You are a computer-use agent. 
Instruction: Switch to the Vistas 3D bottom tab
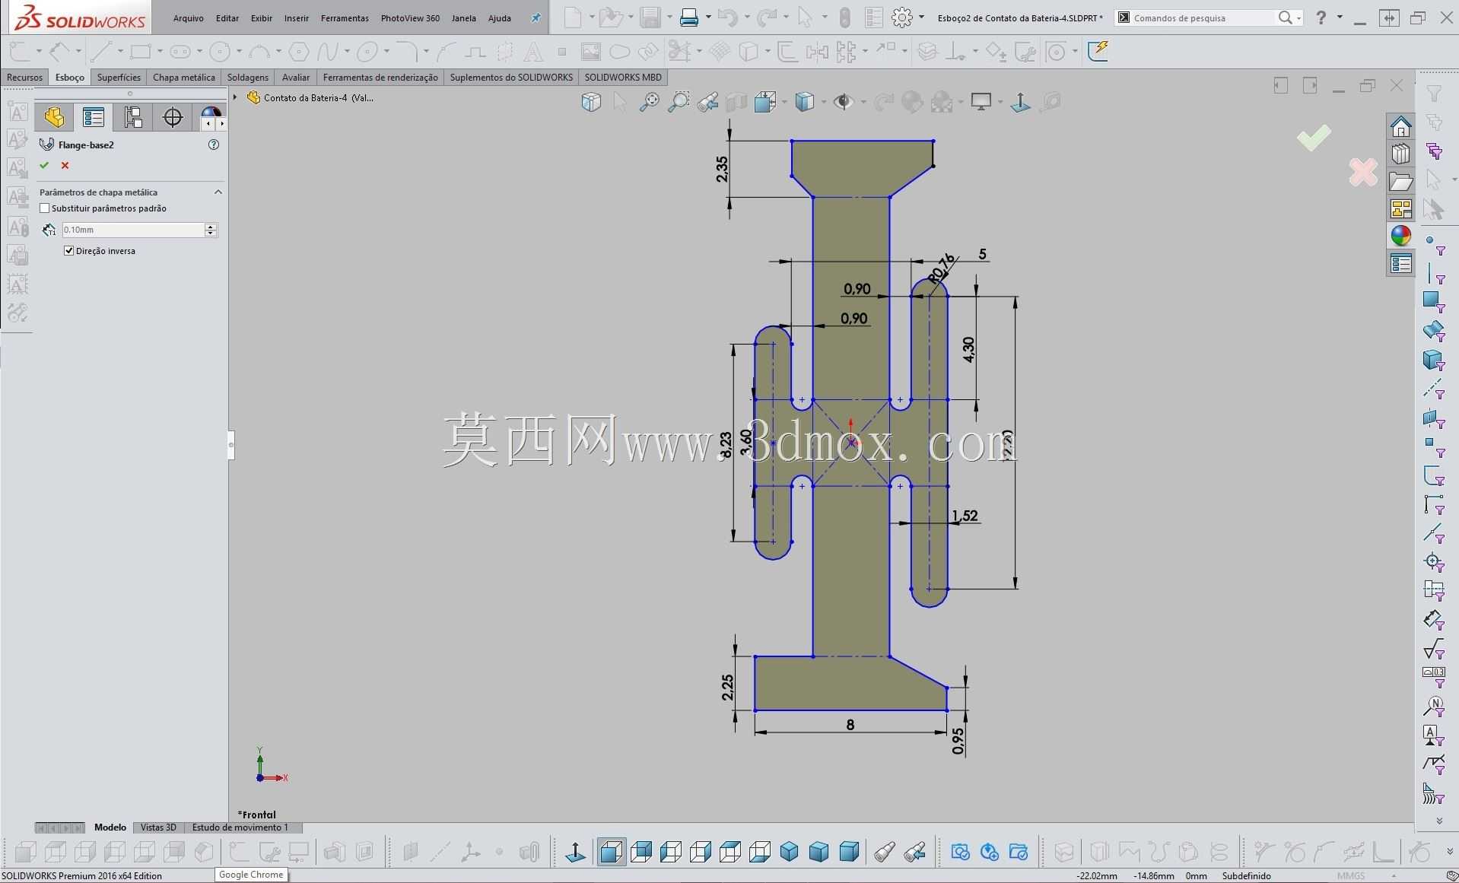158,827
